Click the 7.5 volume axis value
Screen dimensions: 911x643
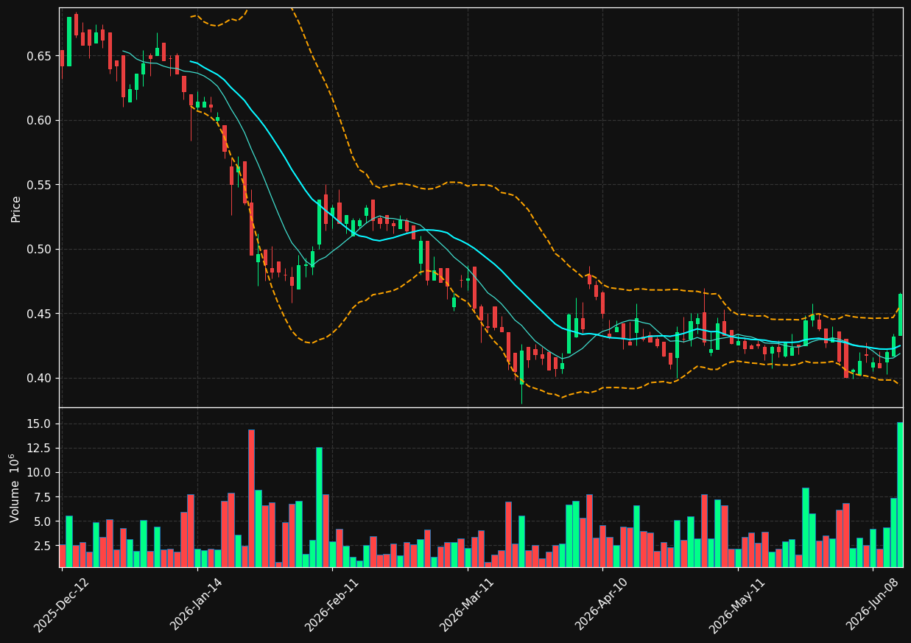point(42,497)
